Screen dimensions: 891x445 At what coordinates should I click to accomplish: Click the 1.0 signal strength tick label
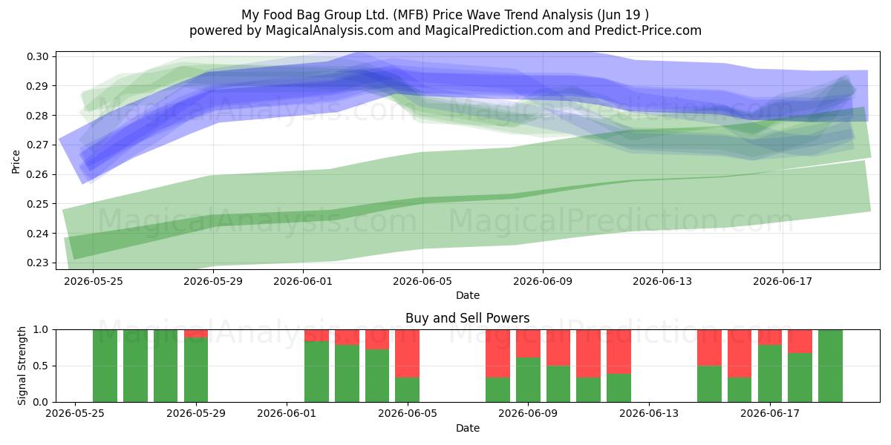(x=42, y=329)
